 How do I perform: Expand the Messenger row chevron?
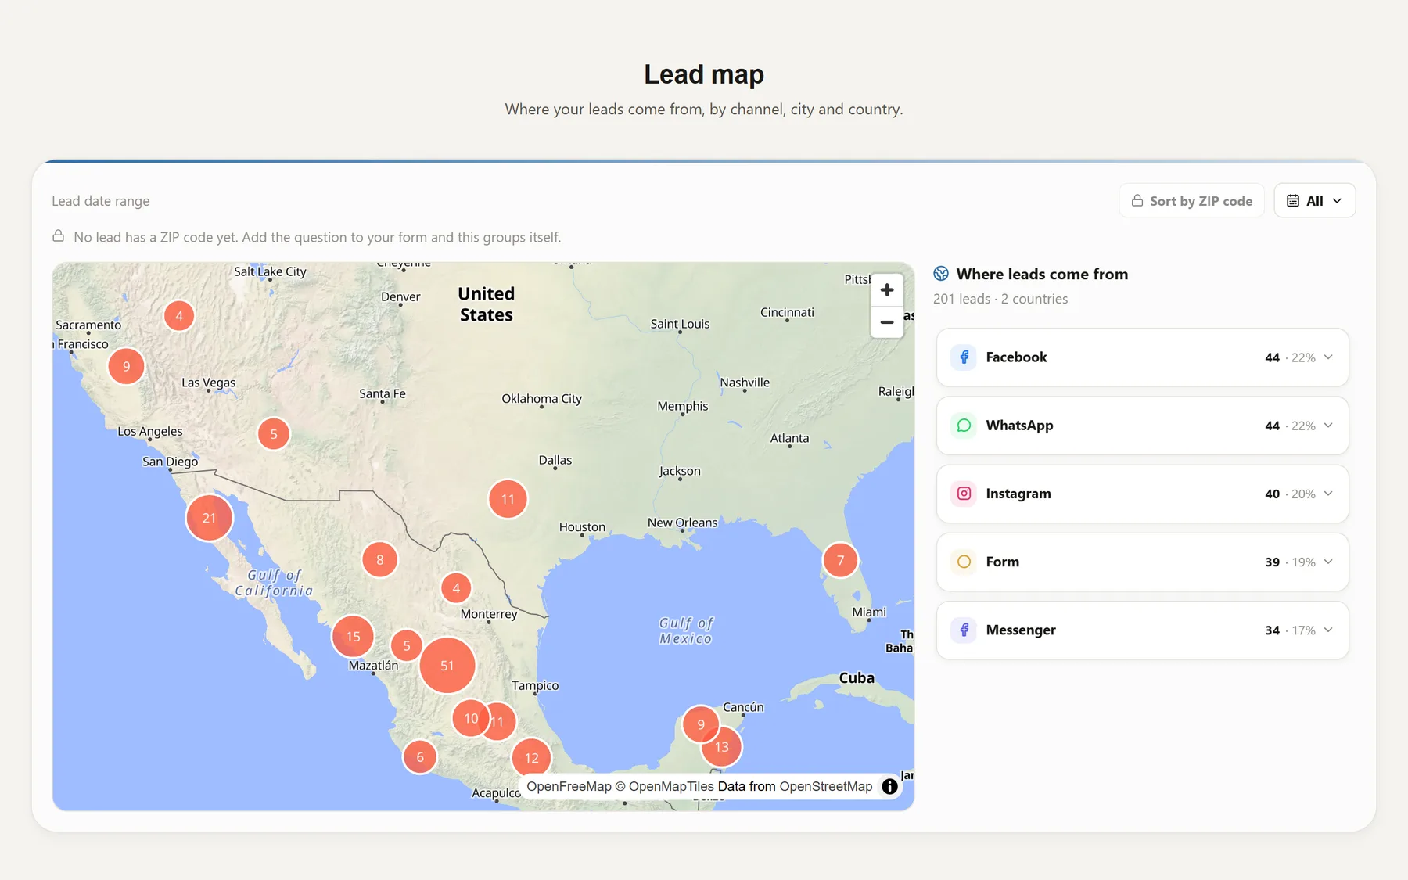tap(1328, 630)
